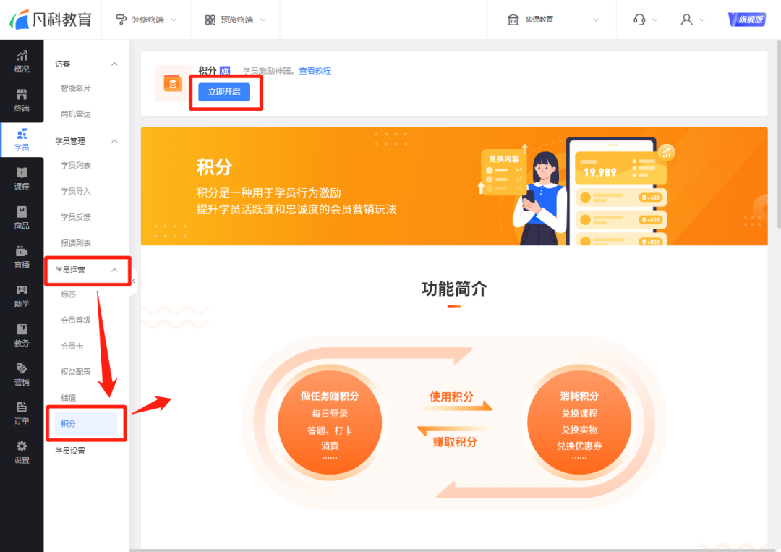Open the 华课教育 site switcher dropdown
The height and width of the screenshot is (552, 781).
click(x=551, y=20)
